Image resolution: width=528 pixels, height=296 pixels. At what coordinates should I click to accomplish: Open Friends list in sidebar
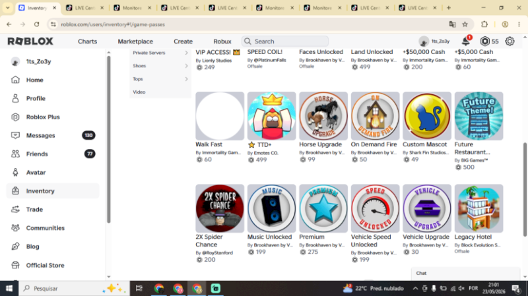coord(37,154)
